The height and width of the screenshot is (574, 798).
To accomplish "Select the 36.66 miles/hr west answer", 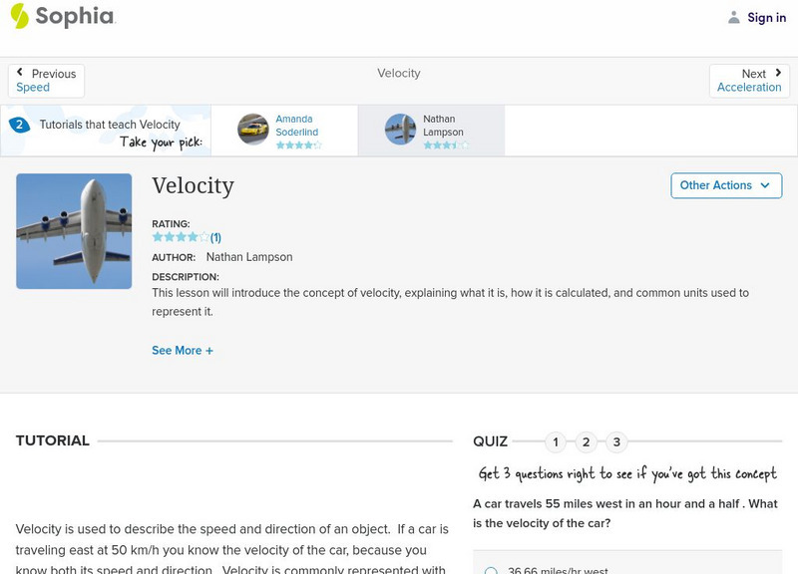I will (x=491, y=571).
